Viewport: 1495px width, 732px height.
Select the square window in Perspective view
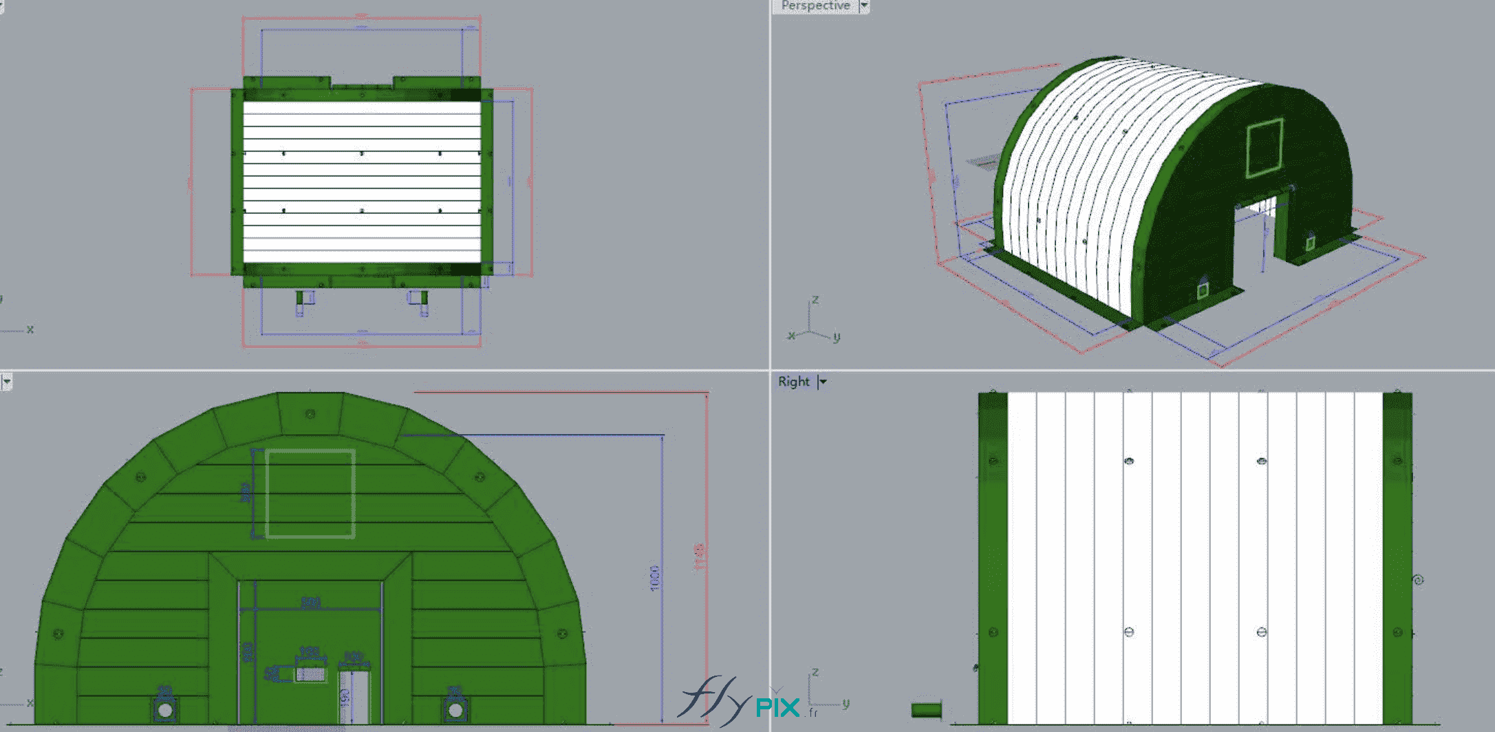[x=1265, y=148]
